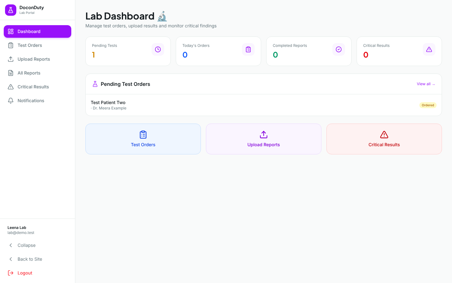
Task: Click the clock icon on Pending Tests card
Action: (x=158, y=49)
